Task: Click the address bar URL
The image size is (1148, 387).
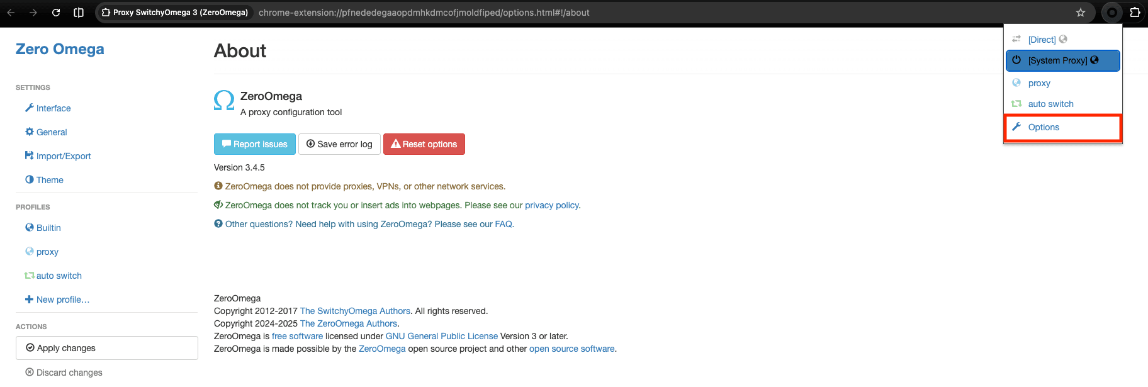Action: (424, 13)
